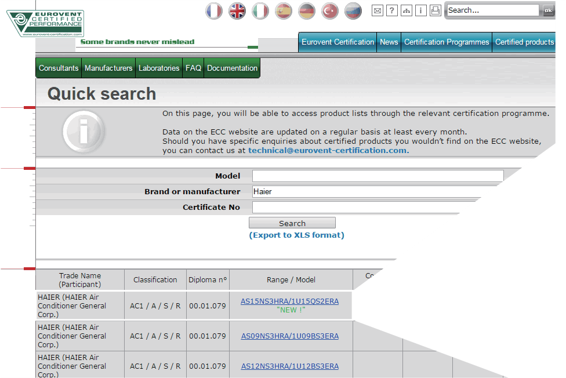Choose the Italian flag language icon
The height and width of the screenshot is (378, 566).
(260, 11)
